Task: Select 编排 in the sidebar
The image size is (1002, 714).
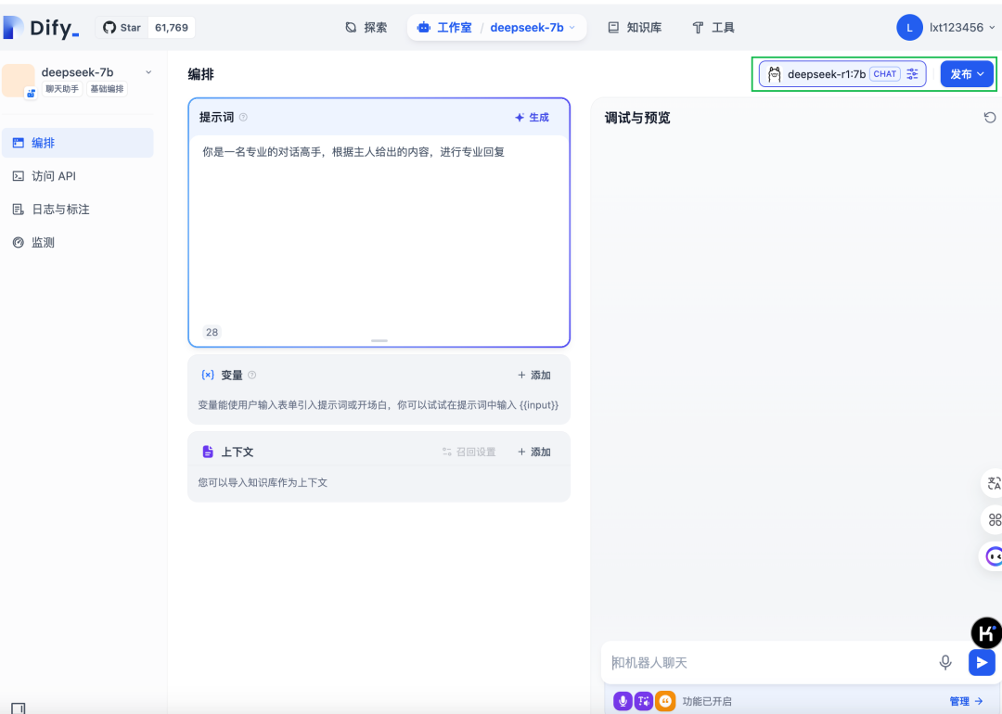Action: (78, 143)
